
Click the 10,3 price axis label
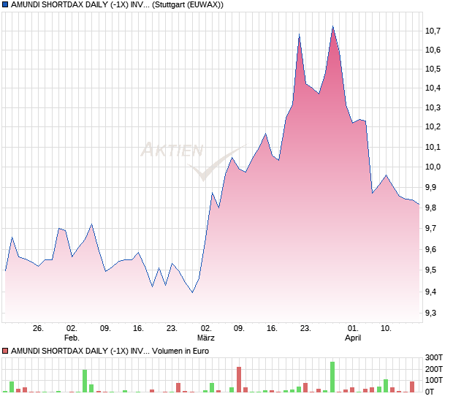click(433, 107)
